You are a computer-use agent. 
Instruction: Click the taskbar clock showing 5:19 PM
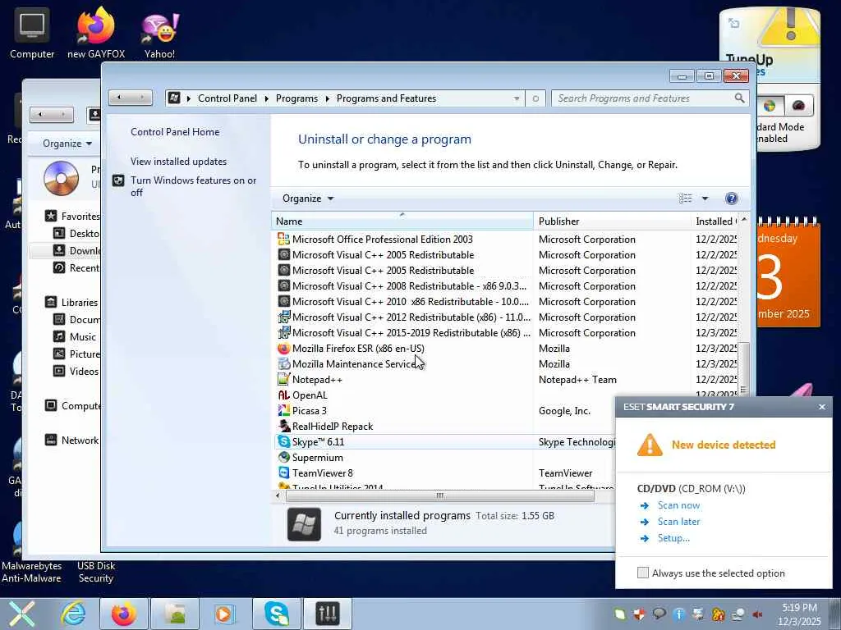click(x=799, y=614)
